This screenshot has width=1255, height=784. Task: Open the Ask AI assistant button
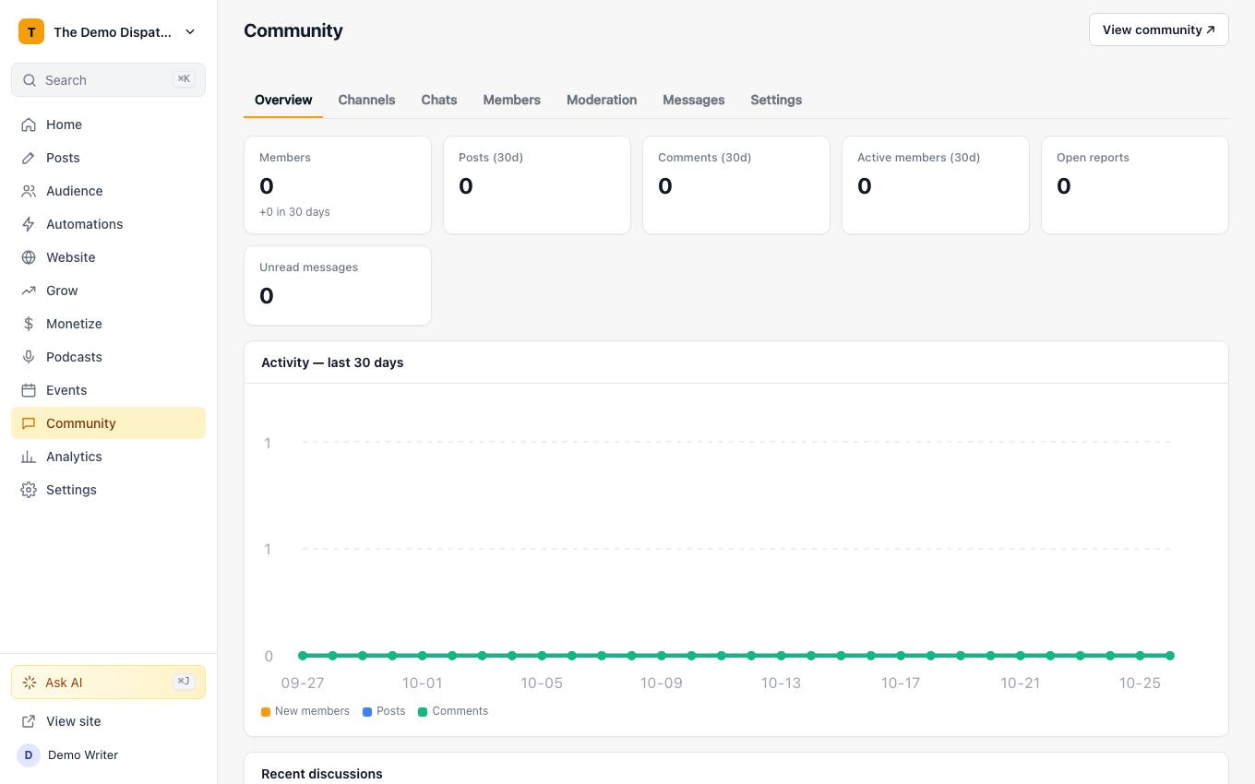pos(108,683)
